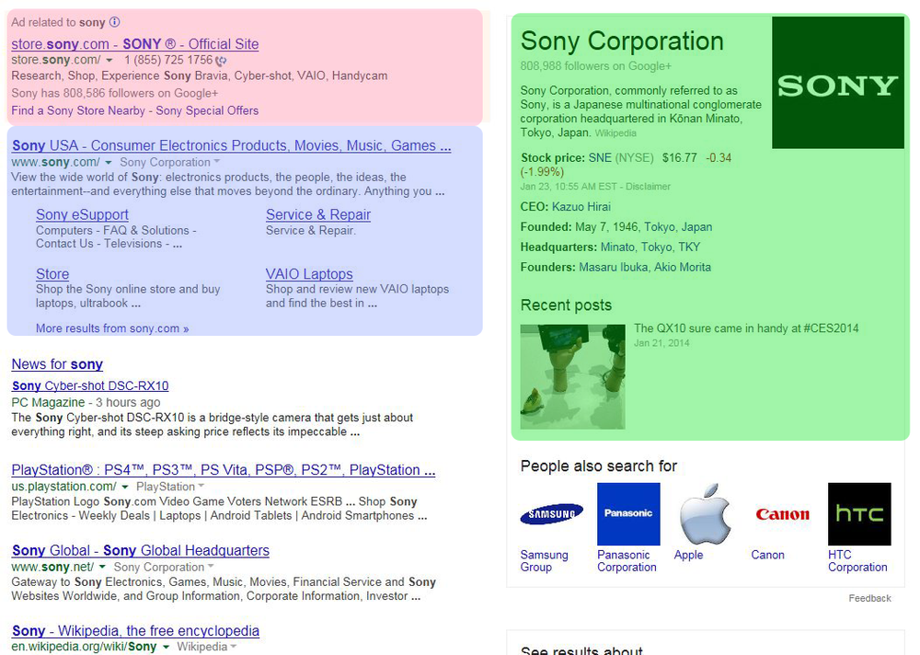Expand dropdown arrow next to store.sony.com/
The width and height of the screenshot is (920, 655).
109,61
